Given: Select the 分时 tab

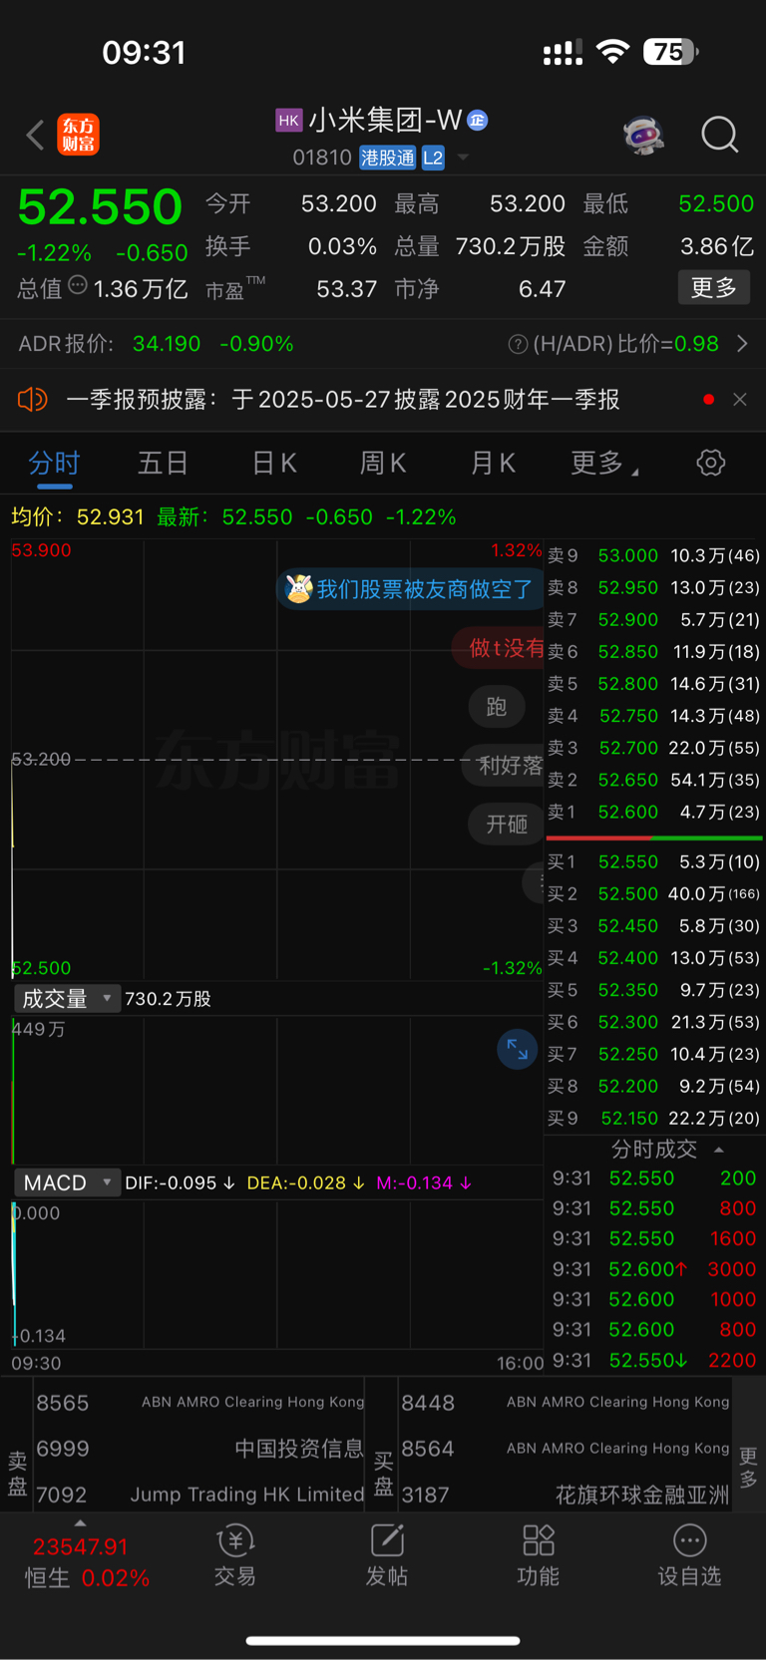Looking at the screenshot, I should point(54,464).
